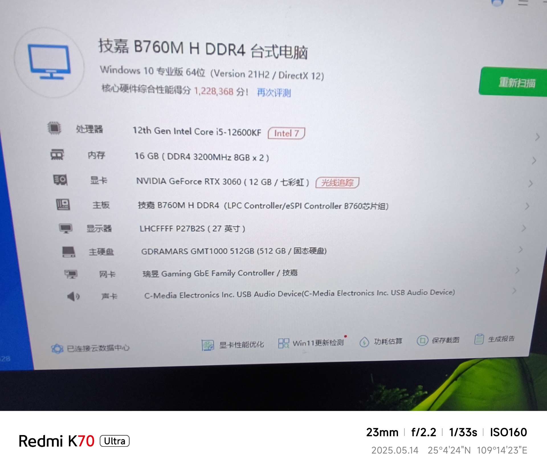Expand motherboard row chevron

pos(527,206)
